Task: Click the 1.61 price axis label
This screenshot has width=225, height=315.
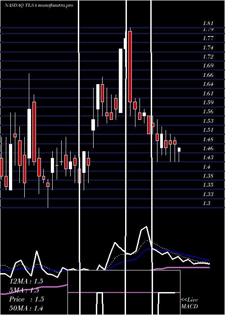Action: click(208, 94)
